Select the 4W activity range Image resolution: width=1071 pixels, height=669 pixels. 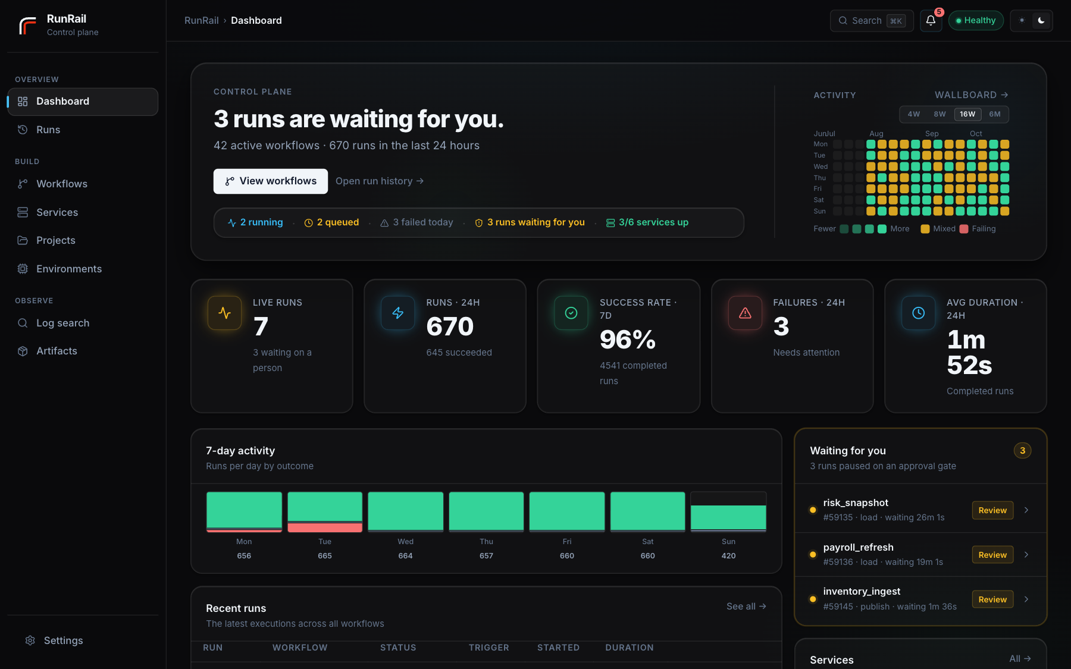coord(913,114)
